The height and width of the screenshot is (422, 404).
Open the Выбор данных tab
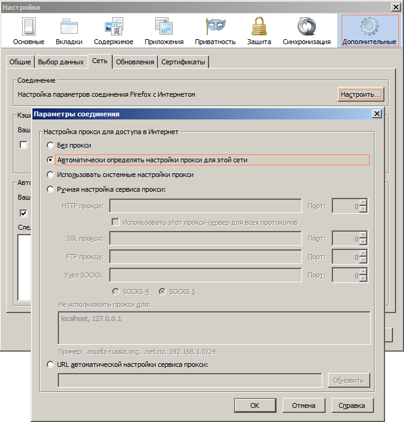pyautogui.click(x=61, y=62)
